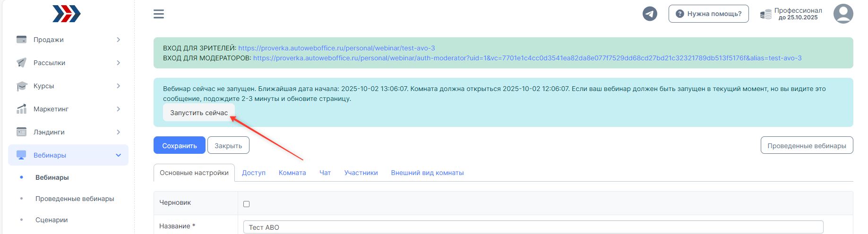Click the Курсы graduation cap icon
868x234 pixels.
(x=21, y=86)
